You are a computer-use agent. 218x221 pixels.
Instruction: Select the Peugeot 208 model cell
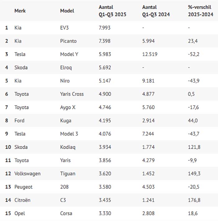point(64,187)
